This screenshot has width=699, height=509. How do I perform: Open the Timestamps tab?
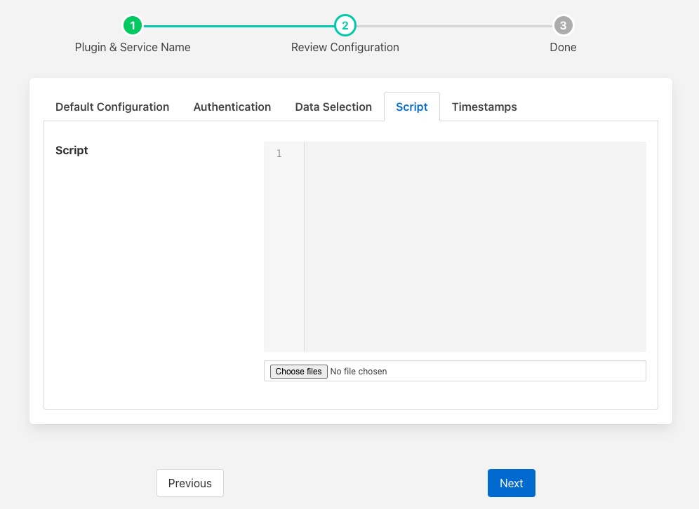(484, 107)
